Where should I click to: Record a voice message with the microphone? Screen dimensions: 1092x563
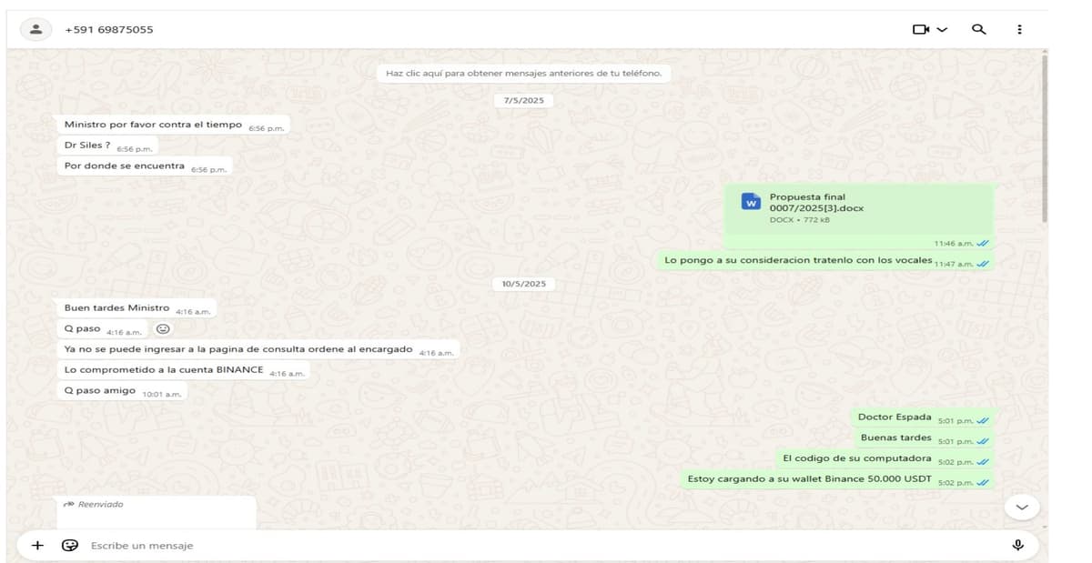click(1018, 545)
